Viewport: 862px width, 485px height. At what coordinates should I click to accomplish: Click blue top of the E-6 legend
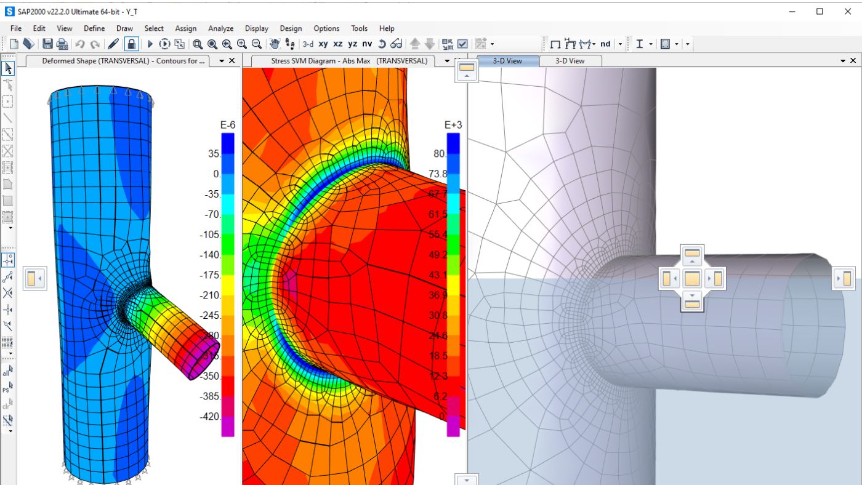tap(228, 143)
